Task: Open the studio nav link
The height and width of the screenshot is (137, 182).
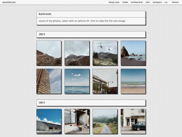Action: point(125,2)
